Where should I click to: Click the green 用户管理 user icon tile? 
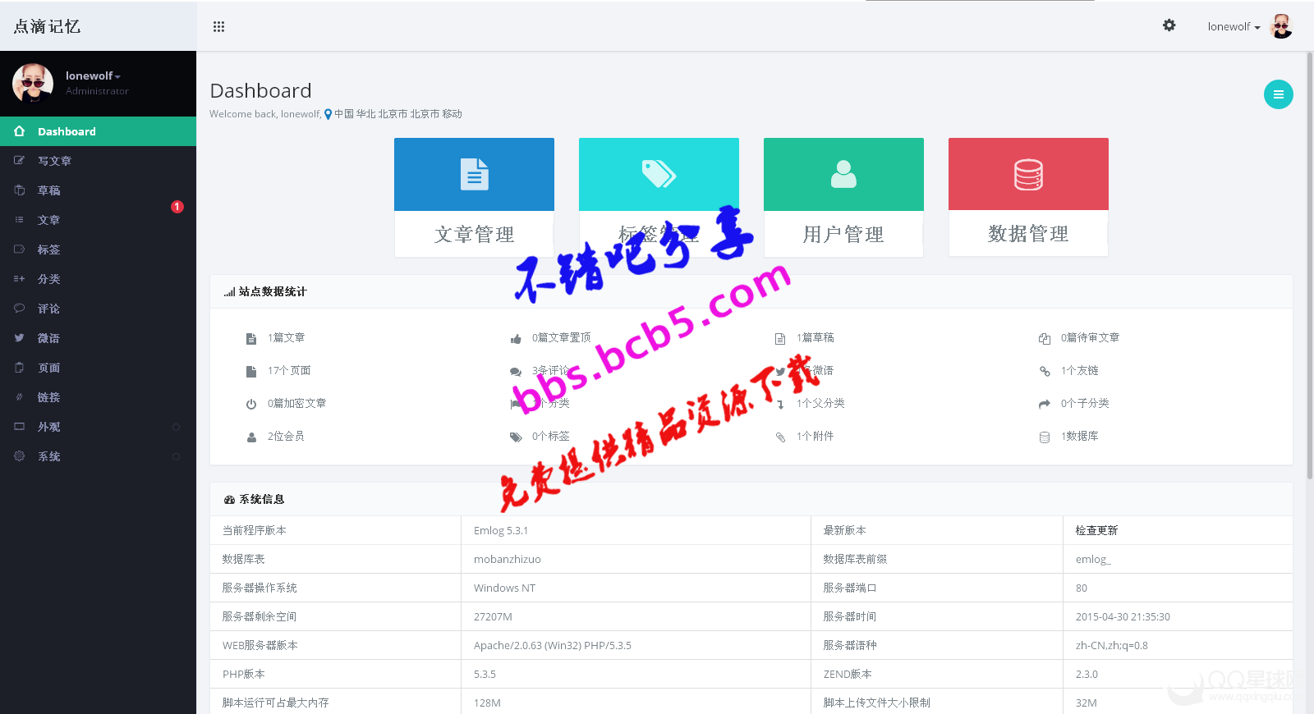tap(843, 174)
